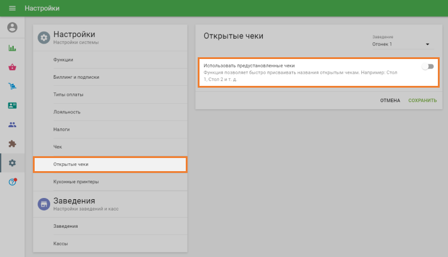448x257 pixels.
Task: Select 'Функции' in the settings menu
Action: click(63, 60)
